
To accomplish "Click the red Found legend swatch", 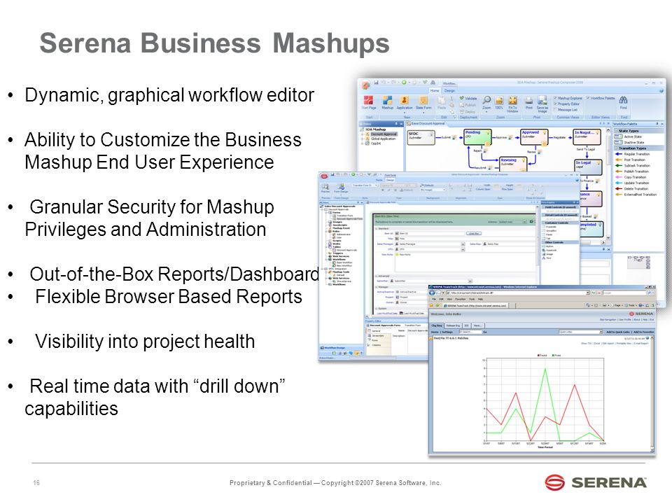I will [538, 356].
